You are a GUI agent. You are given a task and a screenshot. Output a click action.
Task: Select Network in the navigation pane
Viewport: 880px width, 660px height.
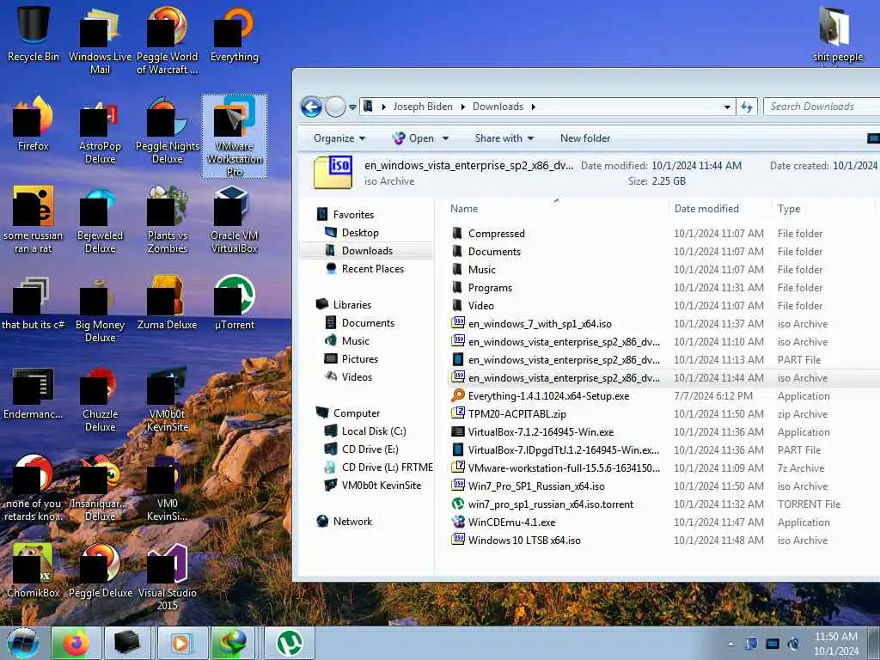click(352, 522)
